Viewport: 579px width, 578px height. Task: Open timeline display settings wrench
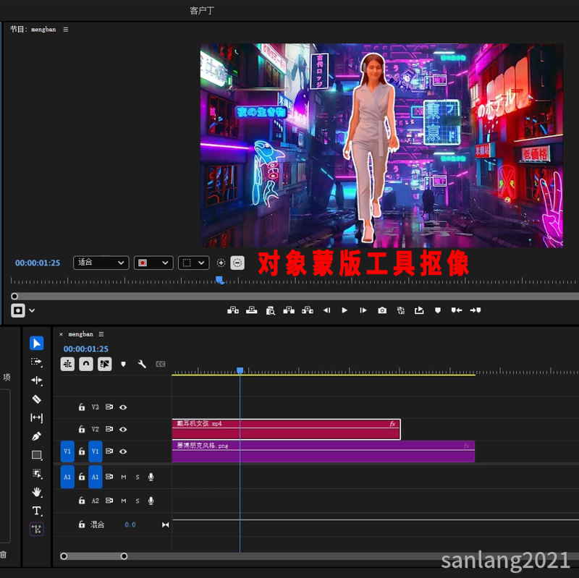coord(142,365)
